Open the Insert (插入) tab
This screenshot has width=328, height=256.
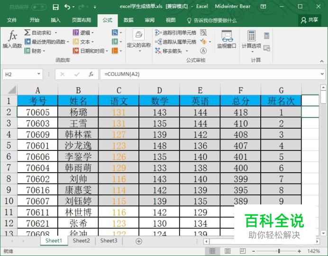55,20
